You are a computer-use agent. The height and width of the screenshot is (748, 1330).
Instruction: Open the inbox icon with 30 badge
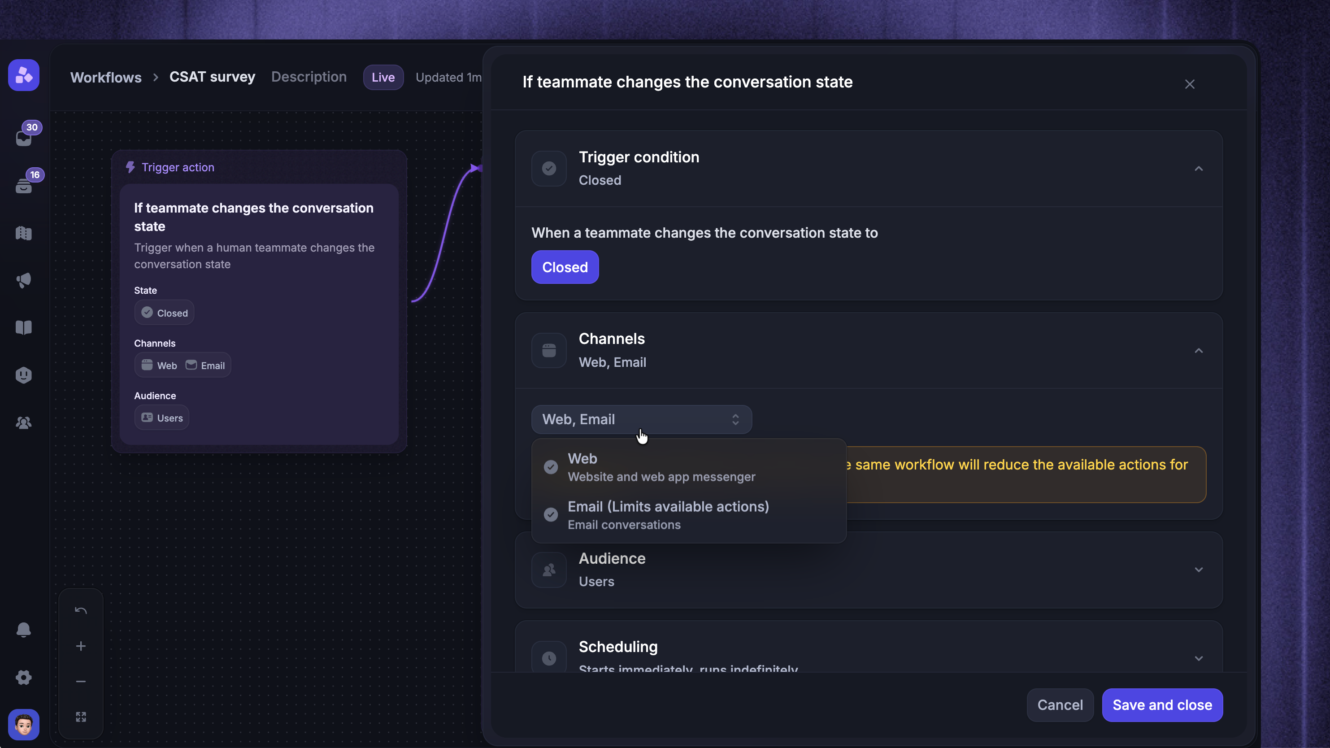24,137
